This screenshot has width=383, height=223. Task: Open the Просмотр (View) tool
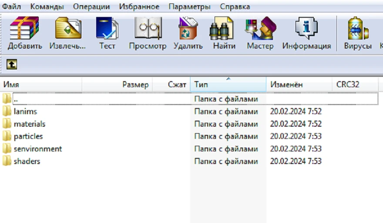pyautogui.click(x=148, y=28)
